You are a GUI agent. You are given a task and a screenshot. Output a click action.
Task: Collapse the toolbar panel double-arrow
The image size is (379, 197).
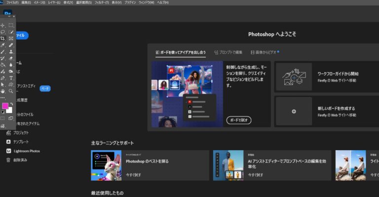pos(10,16)
